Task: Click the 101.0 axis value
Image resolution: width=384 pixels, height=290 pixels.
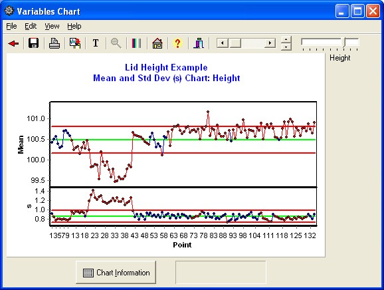Action: click(36, 118)
